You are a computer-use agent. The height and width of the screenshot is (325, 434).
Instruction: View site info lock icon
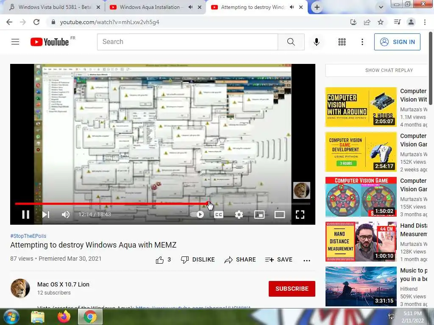click(x=53, y=22)
